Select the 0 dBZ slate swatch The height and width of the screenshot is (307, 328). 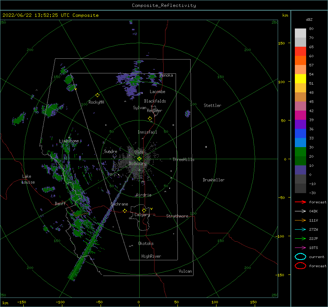300,170
